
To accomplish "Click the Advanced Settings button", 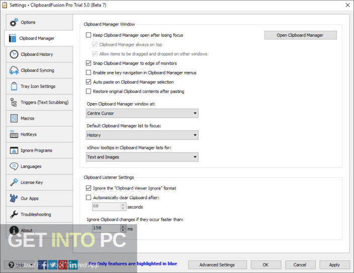I will 217,264.
